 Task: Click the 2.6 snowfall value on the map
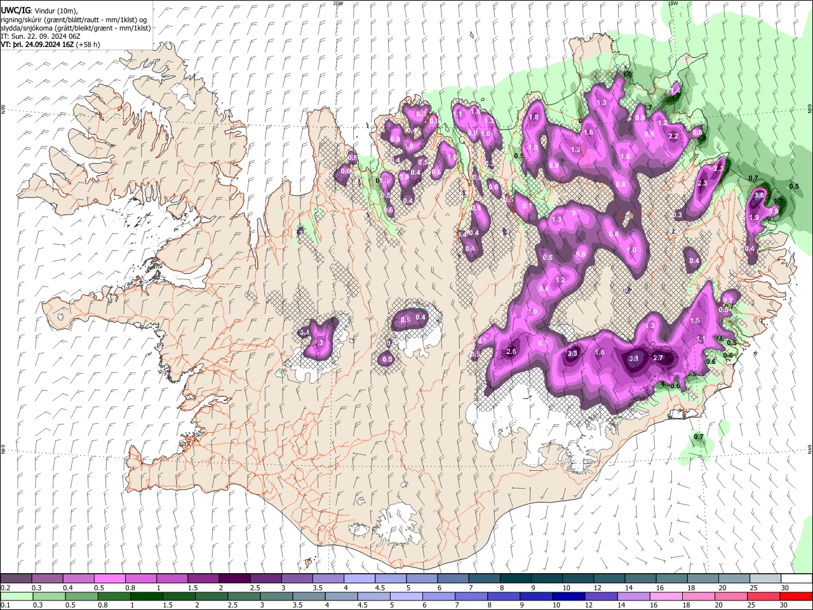click(x=512, y=352)
